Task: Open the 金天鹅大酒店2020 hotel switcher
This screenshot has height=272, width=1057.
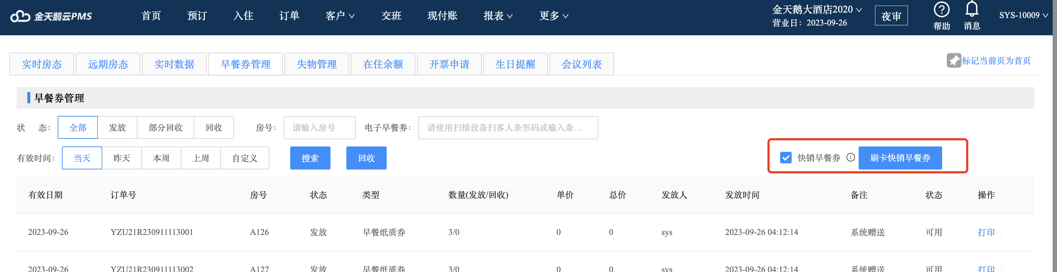Action: [x=817, y=9]
